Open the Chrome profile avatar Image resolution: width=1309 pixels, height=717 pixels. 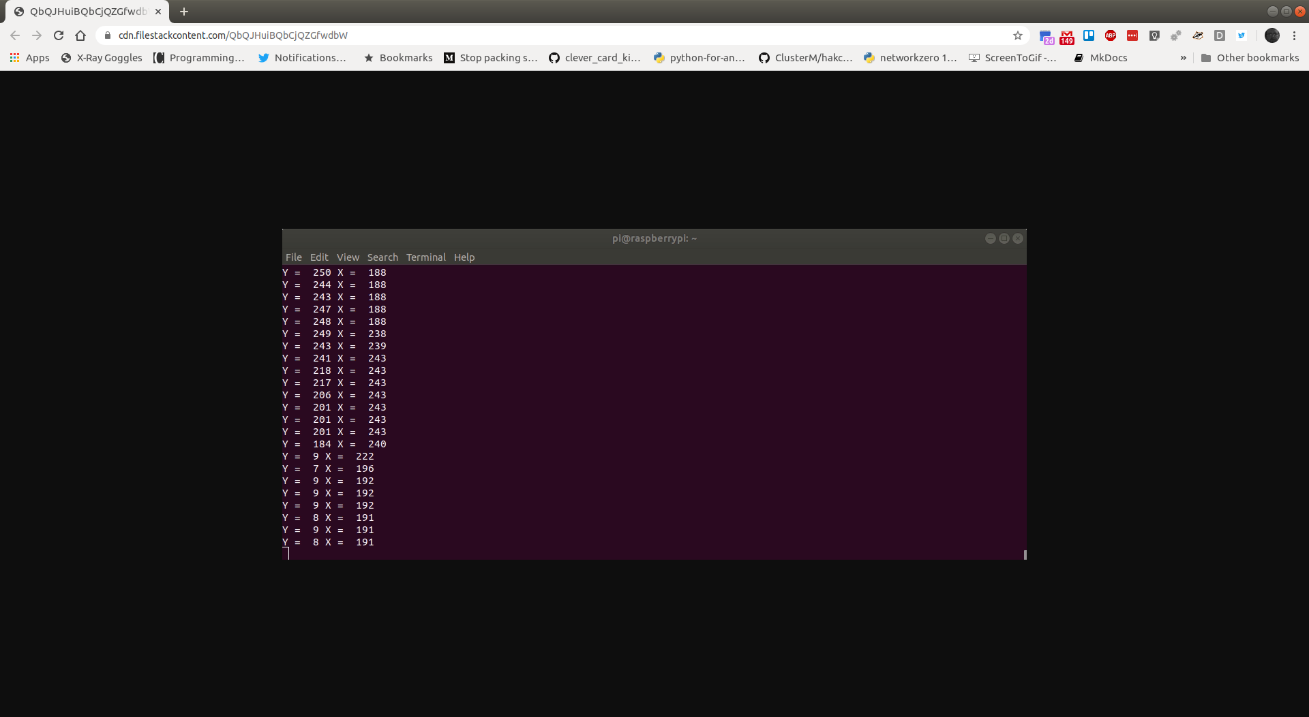click(x=1272, y=35)
